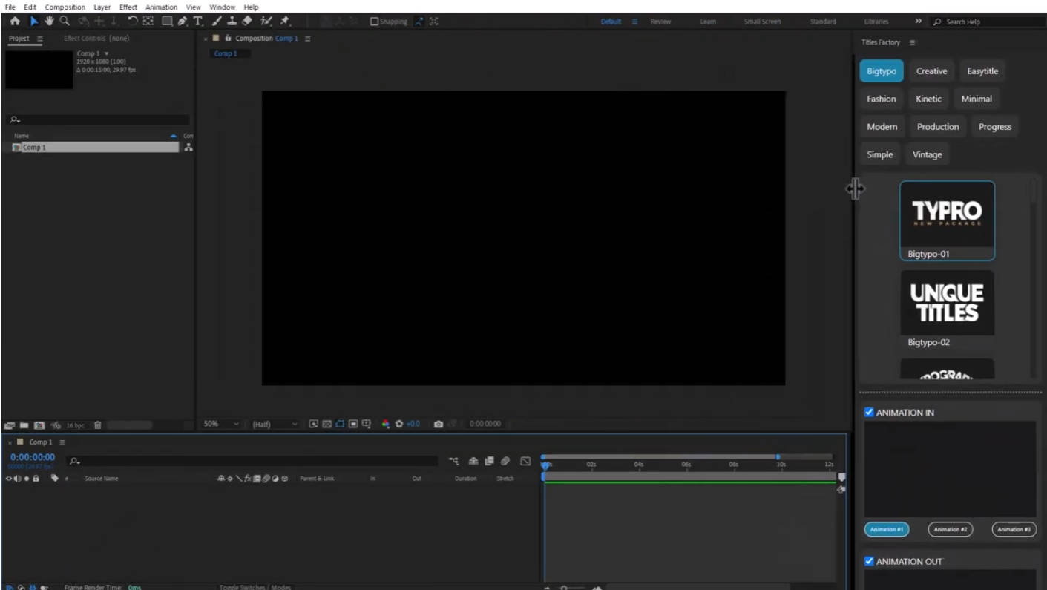
Task: Select the Bigtypo-02 title thumbnail
Action: [x=947, y=302]
